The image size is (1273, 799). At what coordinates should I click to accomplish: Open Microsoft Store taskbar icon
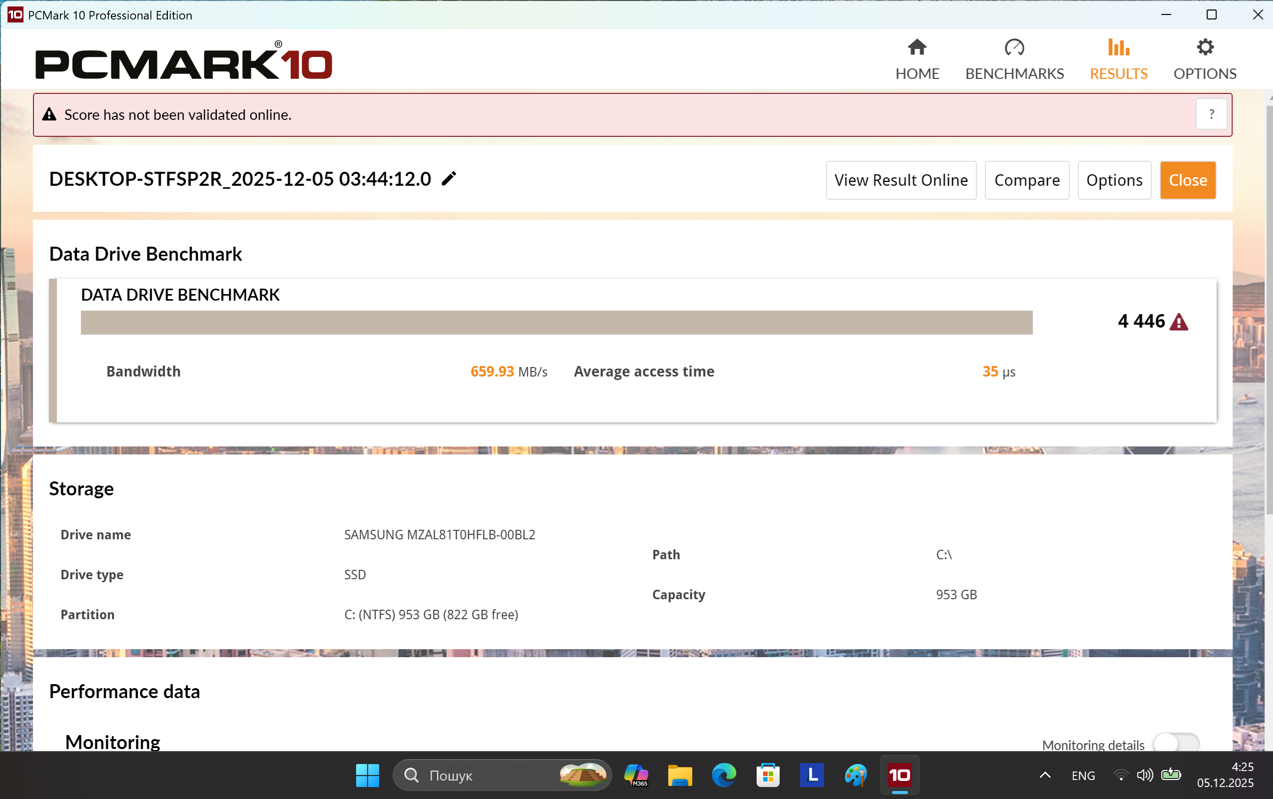pyautogui.click(x=768, y=775)
